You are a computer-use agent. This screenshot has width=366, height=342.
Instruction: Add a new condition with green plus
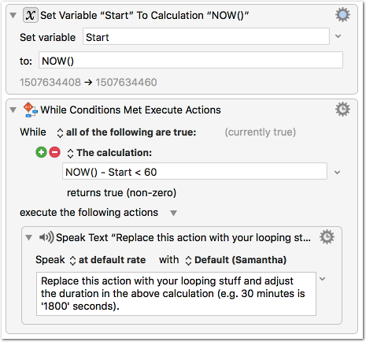tap(41, 152)
